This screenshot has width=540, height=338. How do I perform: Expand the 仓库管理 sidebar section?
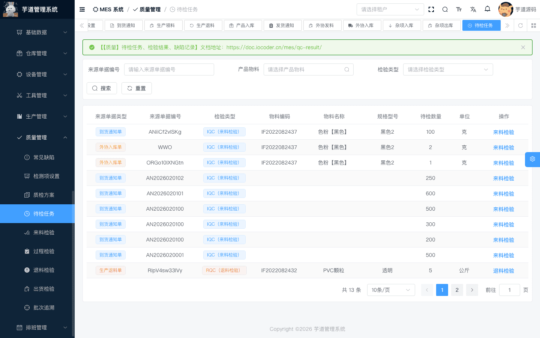point(37,53)
